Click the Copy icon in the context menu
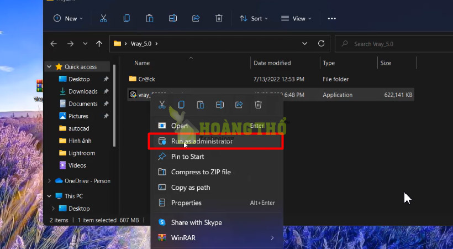The width and height of the screenshot is (453, 249). pyautogui.click(x=181, y=105)
